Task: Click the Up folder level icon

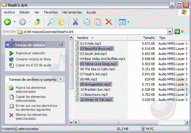Action: (38, 22)
